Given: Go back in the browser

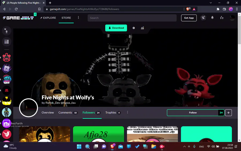Looking at the screenshot, I should 4,9.
